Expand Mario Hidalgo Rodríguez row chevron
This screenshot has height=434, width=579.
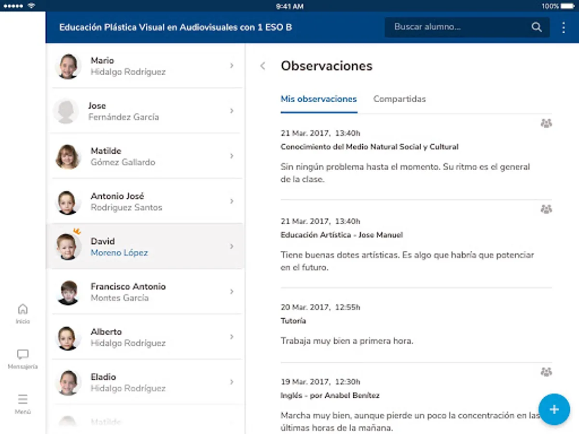[232, 66]
